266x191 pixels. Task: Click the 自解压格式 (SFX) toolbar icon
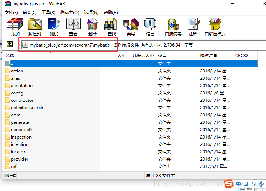[x=215, y=24]
